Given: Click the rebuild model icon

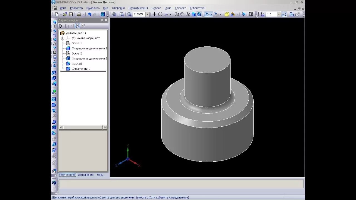Looking at the screenshot, I should (244, 14).
